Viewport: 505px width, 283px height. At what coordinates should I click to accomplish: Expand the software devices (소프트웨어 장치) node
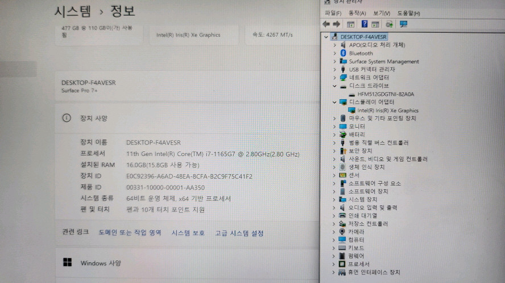(334, 191)
